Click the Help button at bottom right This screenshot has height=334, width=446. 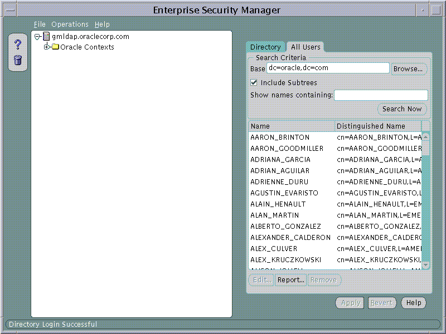(414, 303)
